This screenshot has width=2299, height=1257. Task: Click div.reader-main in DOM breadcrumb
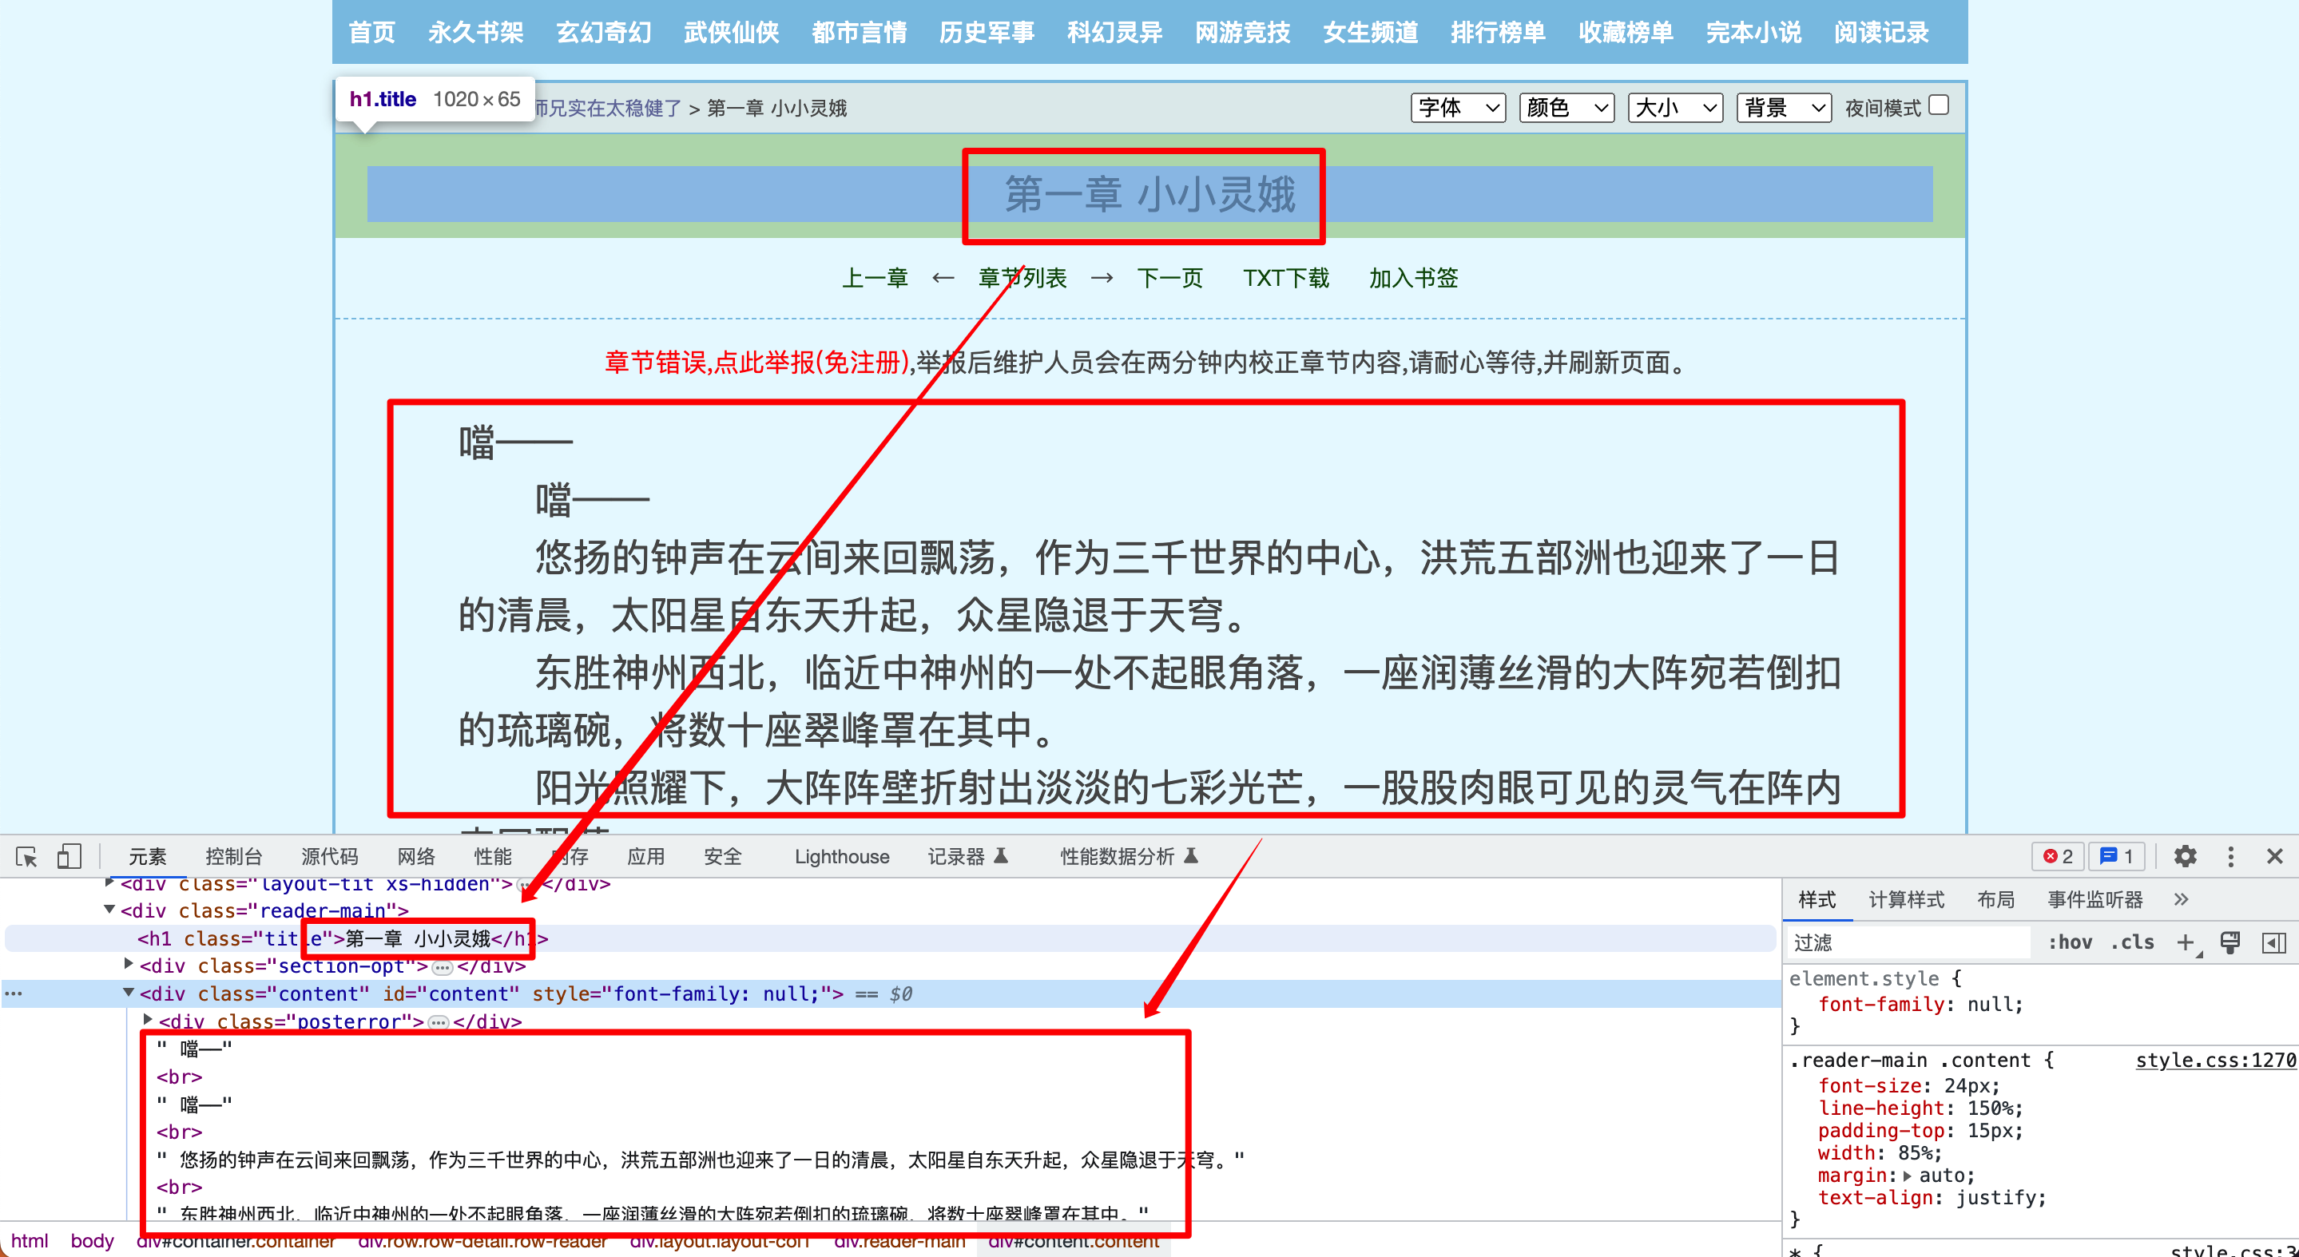pyautogui.click(x=899, y=1241)
